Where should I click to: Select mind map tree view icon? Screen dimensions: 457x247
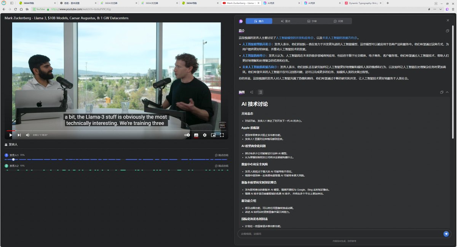click(x=252, y=92)
